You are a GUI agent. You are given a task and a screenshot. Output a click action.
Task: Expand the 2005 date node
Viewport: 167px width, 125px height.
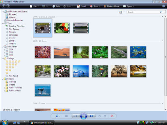tap(5, 52)
